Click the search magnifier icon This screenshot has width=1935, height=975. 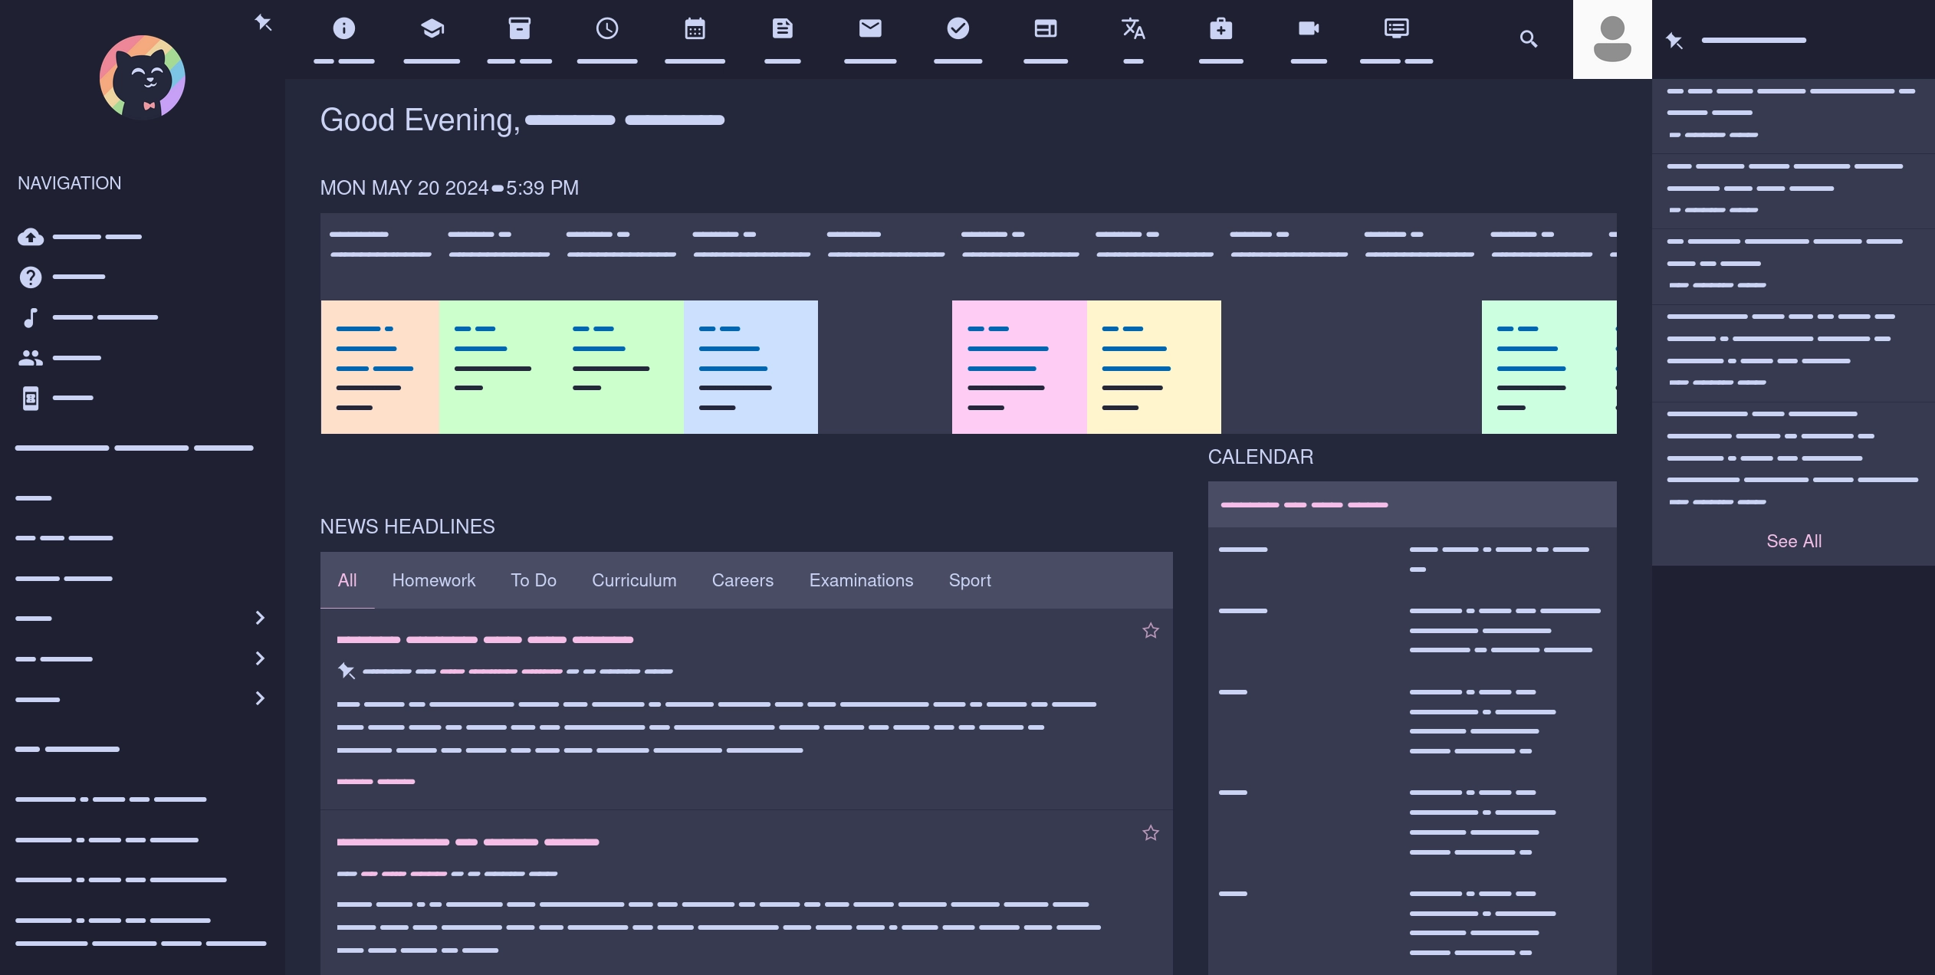tap(1528, 39)
